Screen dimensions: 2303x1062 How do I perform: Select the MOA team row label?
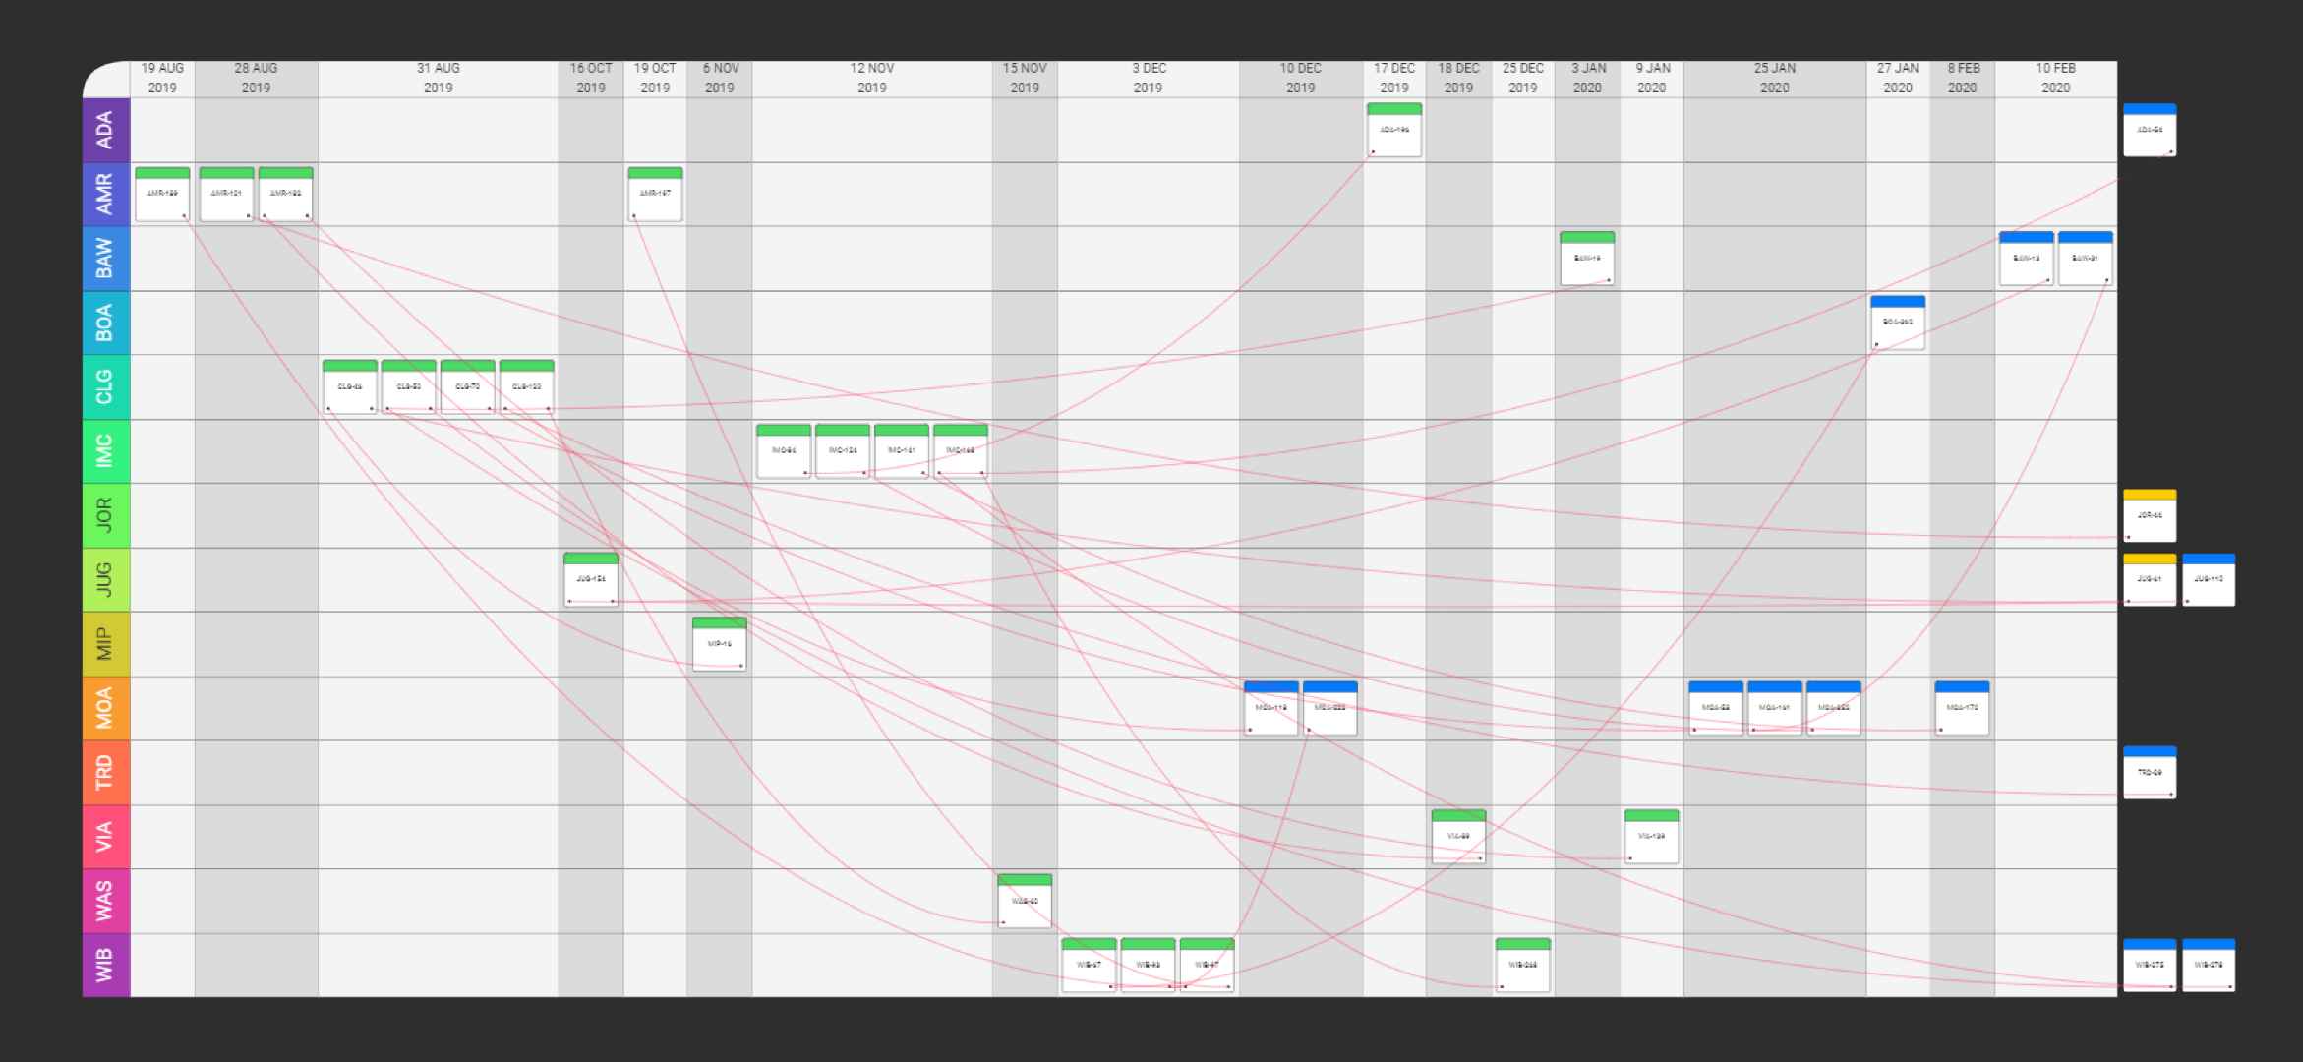[106, 708]
